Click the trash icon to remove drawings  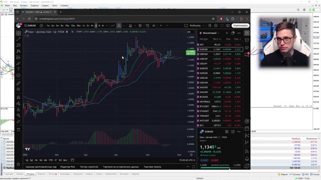point(18,130)
